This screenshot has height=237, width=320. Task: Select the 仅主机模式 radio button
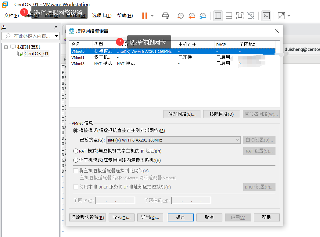(x=76, y=160)
